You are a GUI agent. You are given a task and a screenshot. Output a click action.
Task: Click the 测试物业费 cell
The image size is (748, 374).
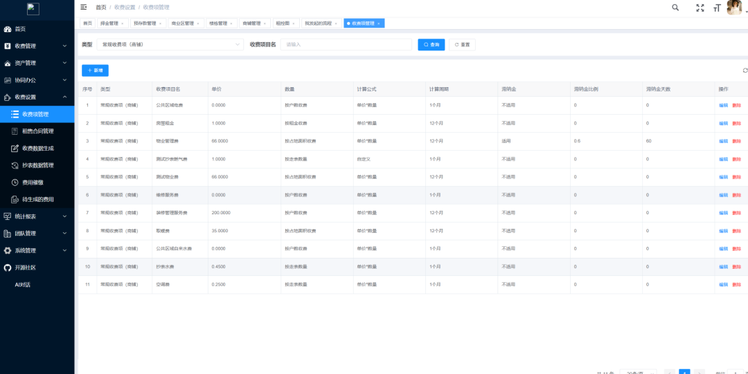167,177
